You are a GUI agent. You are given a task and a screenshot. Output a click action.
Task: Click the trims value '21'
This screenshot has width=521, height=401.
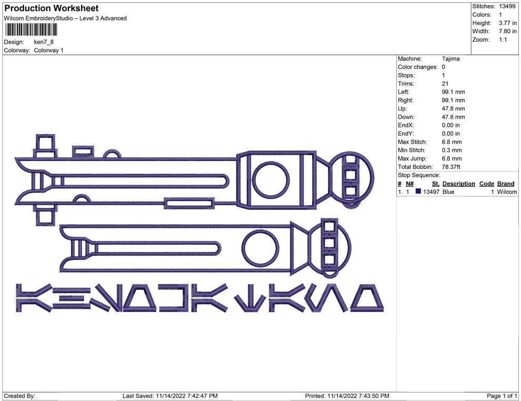pyautogui.click(x=445, y=84)
